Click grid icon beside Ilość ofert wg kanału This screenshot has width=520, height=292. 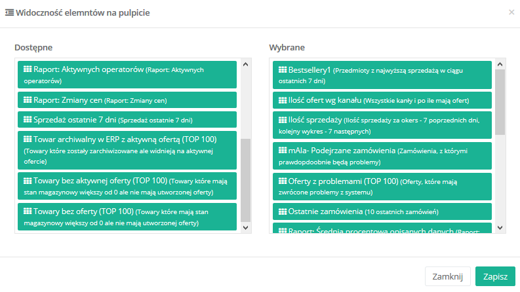pos(283,100)
